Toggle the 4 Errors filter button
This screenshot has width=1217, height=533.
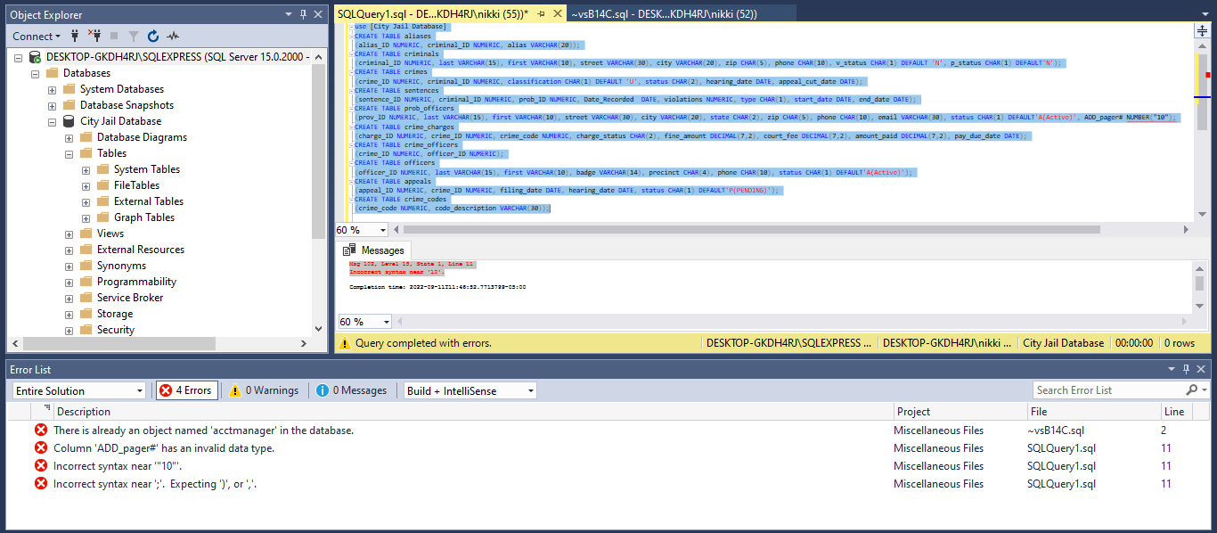[x=186, y=389]
